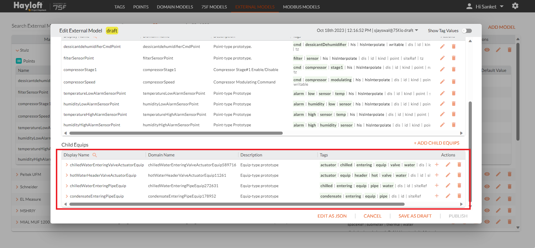Open settings gear in top bar

click(515, 6)
